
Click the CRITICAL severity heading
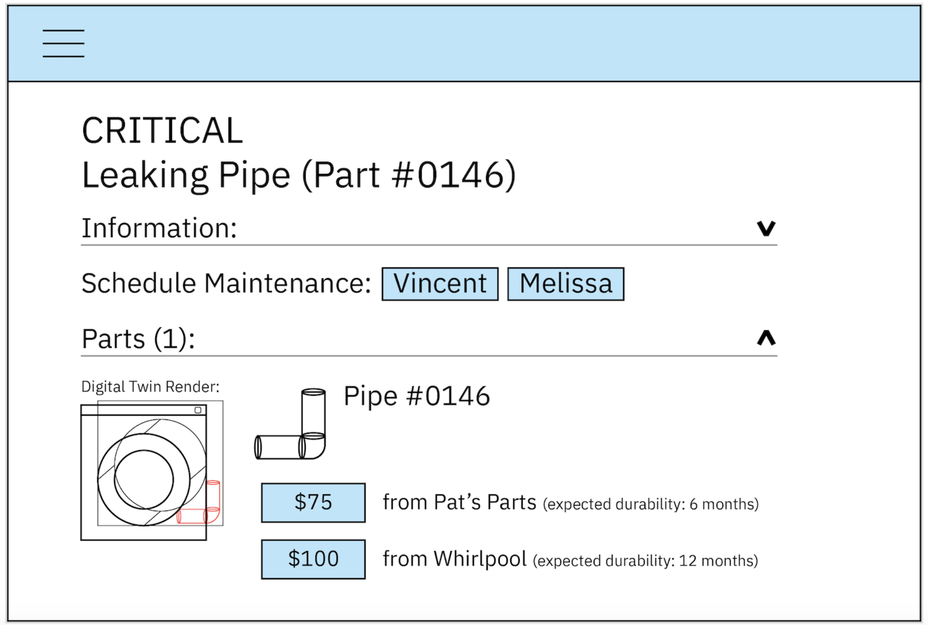pos(162,131)
